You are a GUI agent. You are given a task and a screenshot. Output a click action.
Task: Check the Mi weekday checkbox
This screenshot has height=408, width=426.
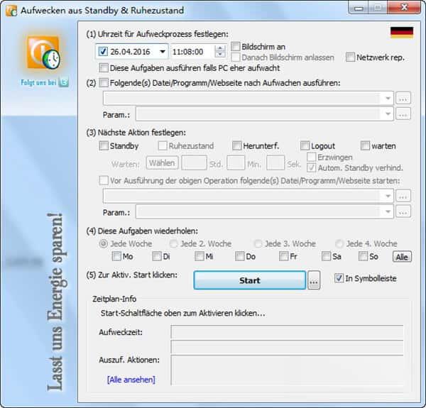(x=200, y=256)
